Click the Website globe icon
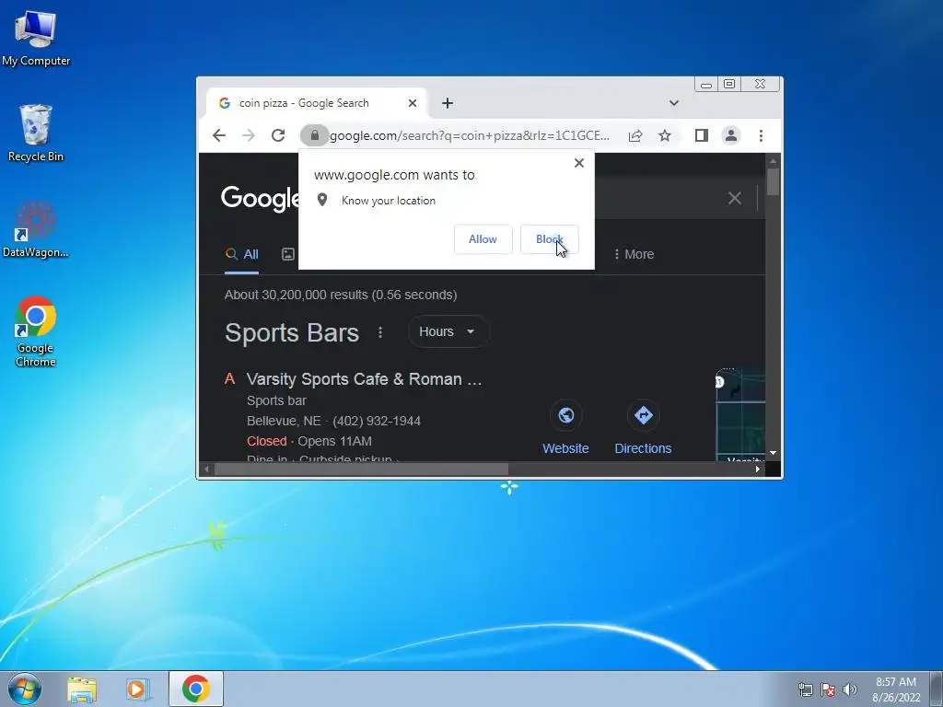Screen dimensions: 943x707 pyautogui.click(x=566, y=415)
